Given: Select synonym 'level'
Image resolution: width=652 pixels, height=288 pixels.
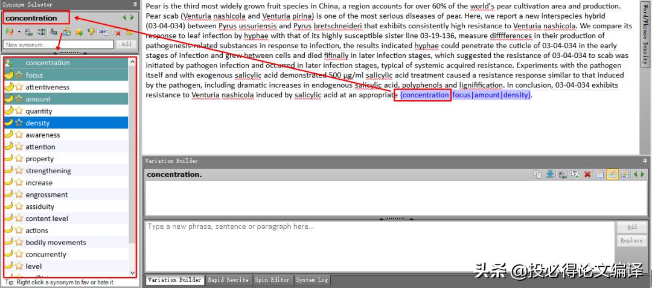Looking at the screenshot, I should (66, 266).
